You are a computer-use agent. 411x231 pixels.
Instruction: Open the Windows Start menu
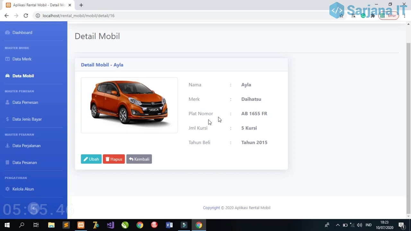7,225
